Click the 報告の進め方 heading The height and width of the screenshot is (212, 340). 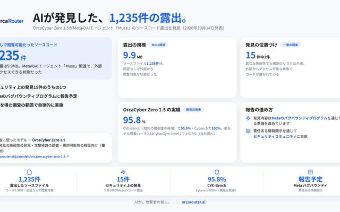(259, 110)
